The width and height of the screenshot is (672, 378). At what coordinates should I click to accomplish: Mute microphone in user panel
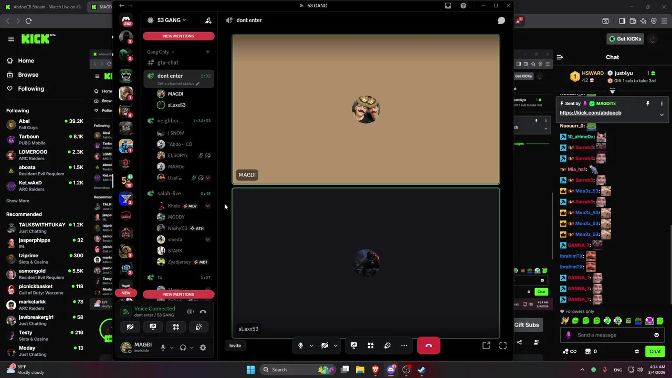click(163, 348)
